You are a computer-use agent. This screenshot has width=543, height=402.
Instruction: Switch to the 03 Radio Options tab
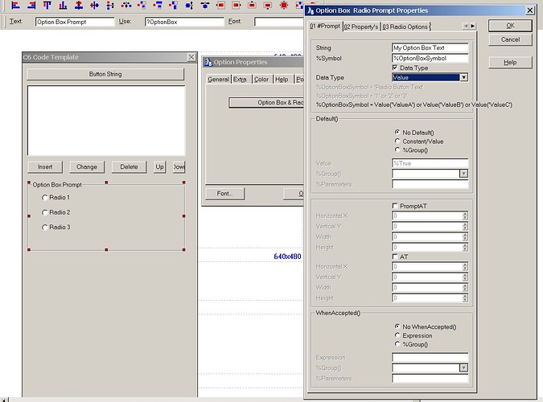[405, 27]
